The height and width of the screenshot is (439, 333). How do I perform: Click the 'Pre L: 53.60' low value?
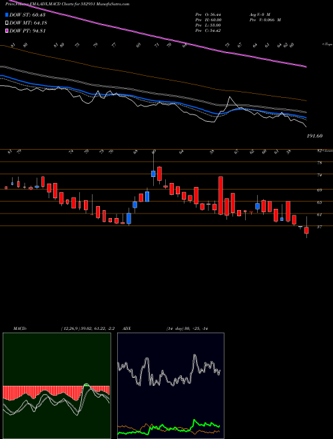point(208,25)
